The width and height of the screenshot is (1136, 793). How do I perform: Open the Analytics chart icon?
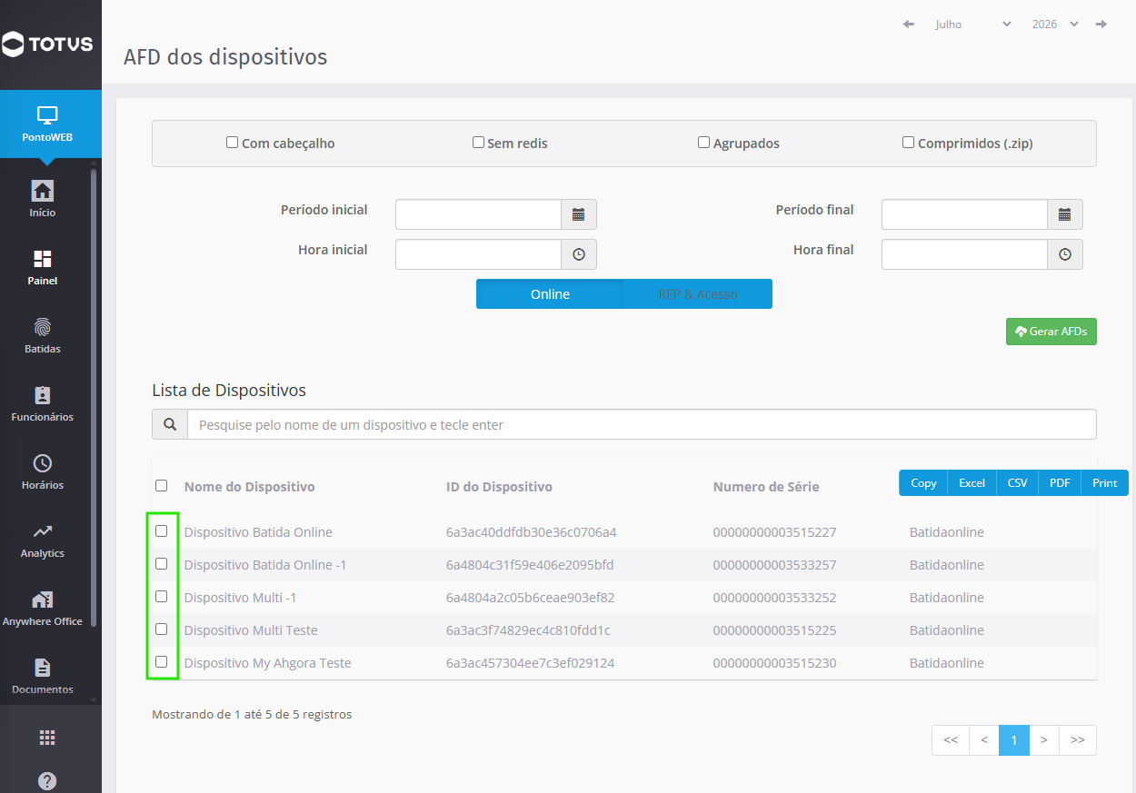coord(43,531)
